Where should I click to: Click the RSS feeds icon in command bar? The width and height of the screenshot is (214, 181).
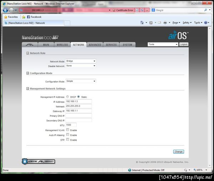tap(151, 23)
